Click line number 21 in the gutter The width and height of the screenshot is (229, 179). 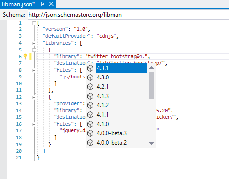pos(19,158)
